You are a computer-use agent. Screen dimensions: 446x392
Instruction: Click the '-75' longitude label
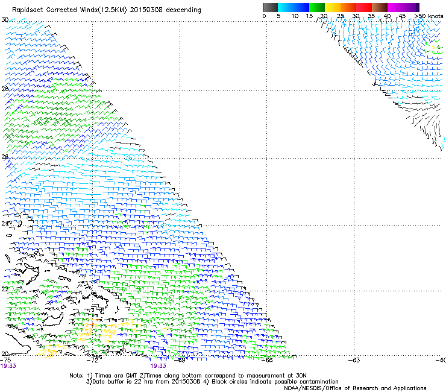pos(5,360)
